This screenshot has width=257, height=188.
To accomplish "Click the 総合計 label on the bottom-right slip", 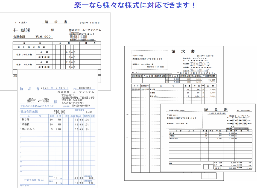I will (218, 168).
